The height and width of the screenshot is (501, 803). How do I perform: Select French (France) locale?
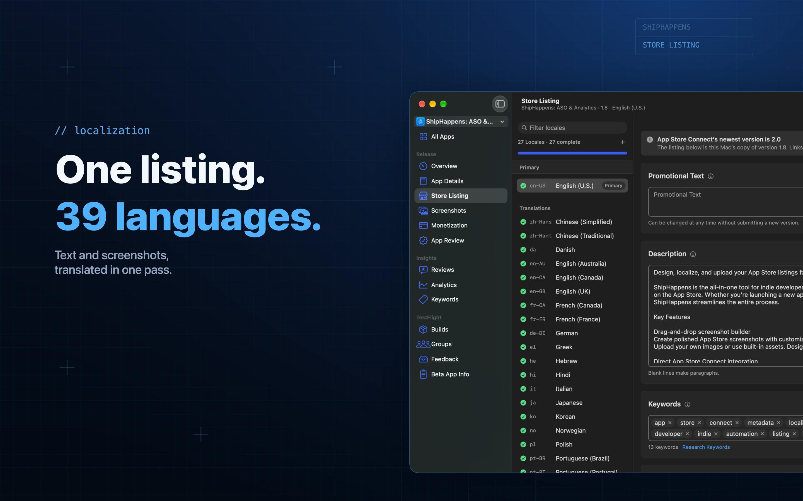(572, 320)
